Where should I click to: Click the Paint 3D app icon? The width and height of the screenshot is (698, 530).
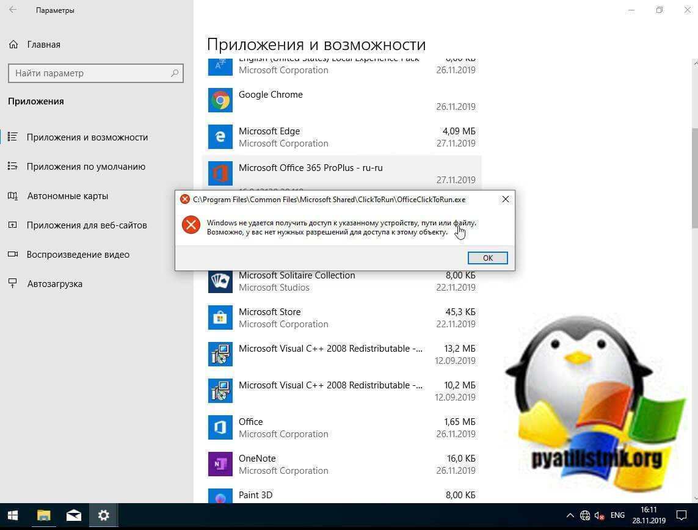tap(220, 497)
